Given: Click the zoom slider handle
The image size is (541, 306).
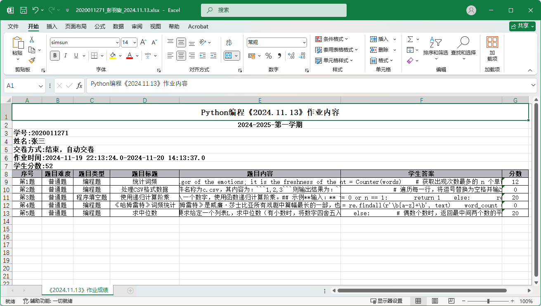Looking at the screenshot, I should 489,301.
